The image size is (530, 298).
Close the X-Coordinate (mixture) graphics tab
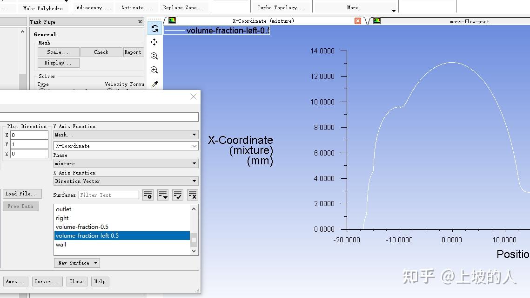358,21
